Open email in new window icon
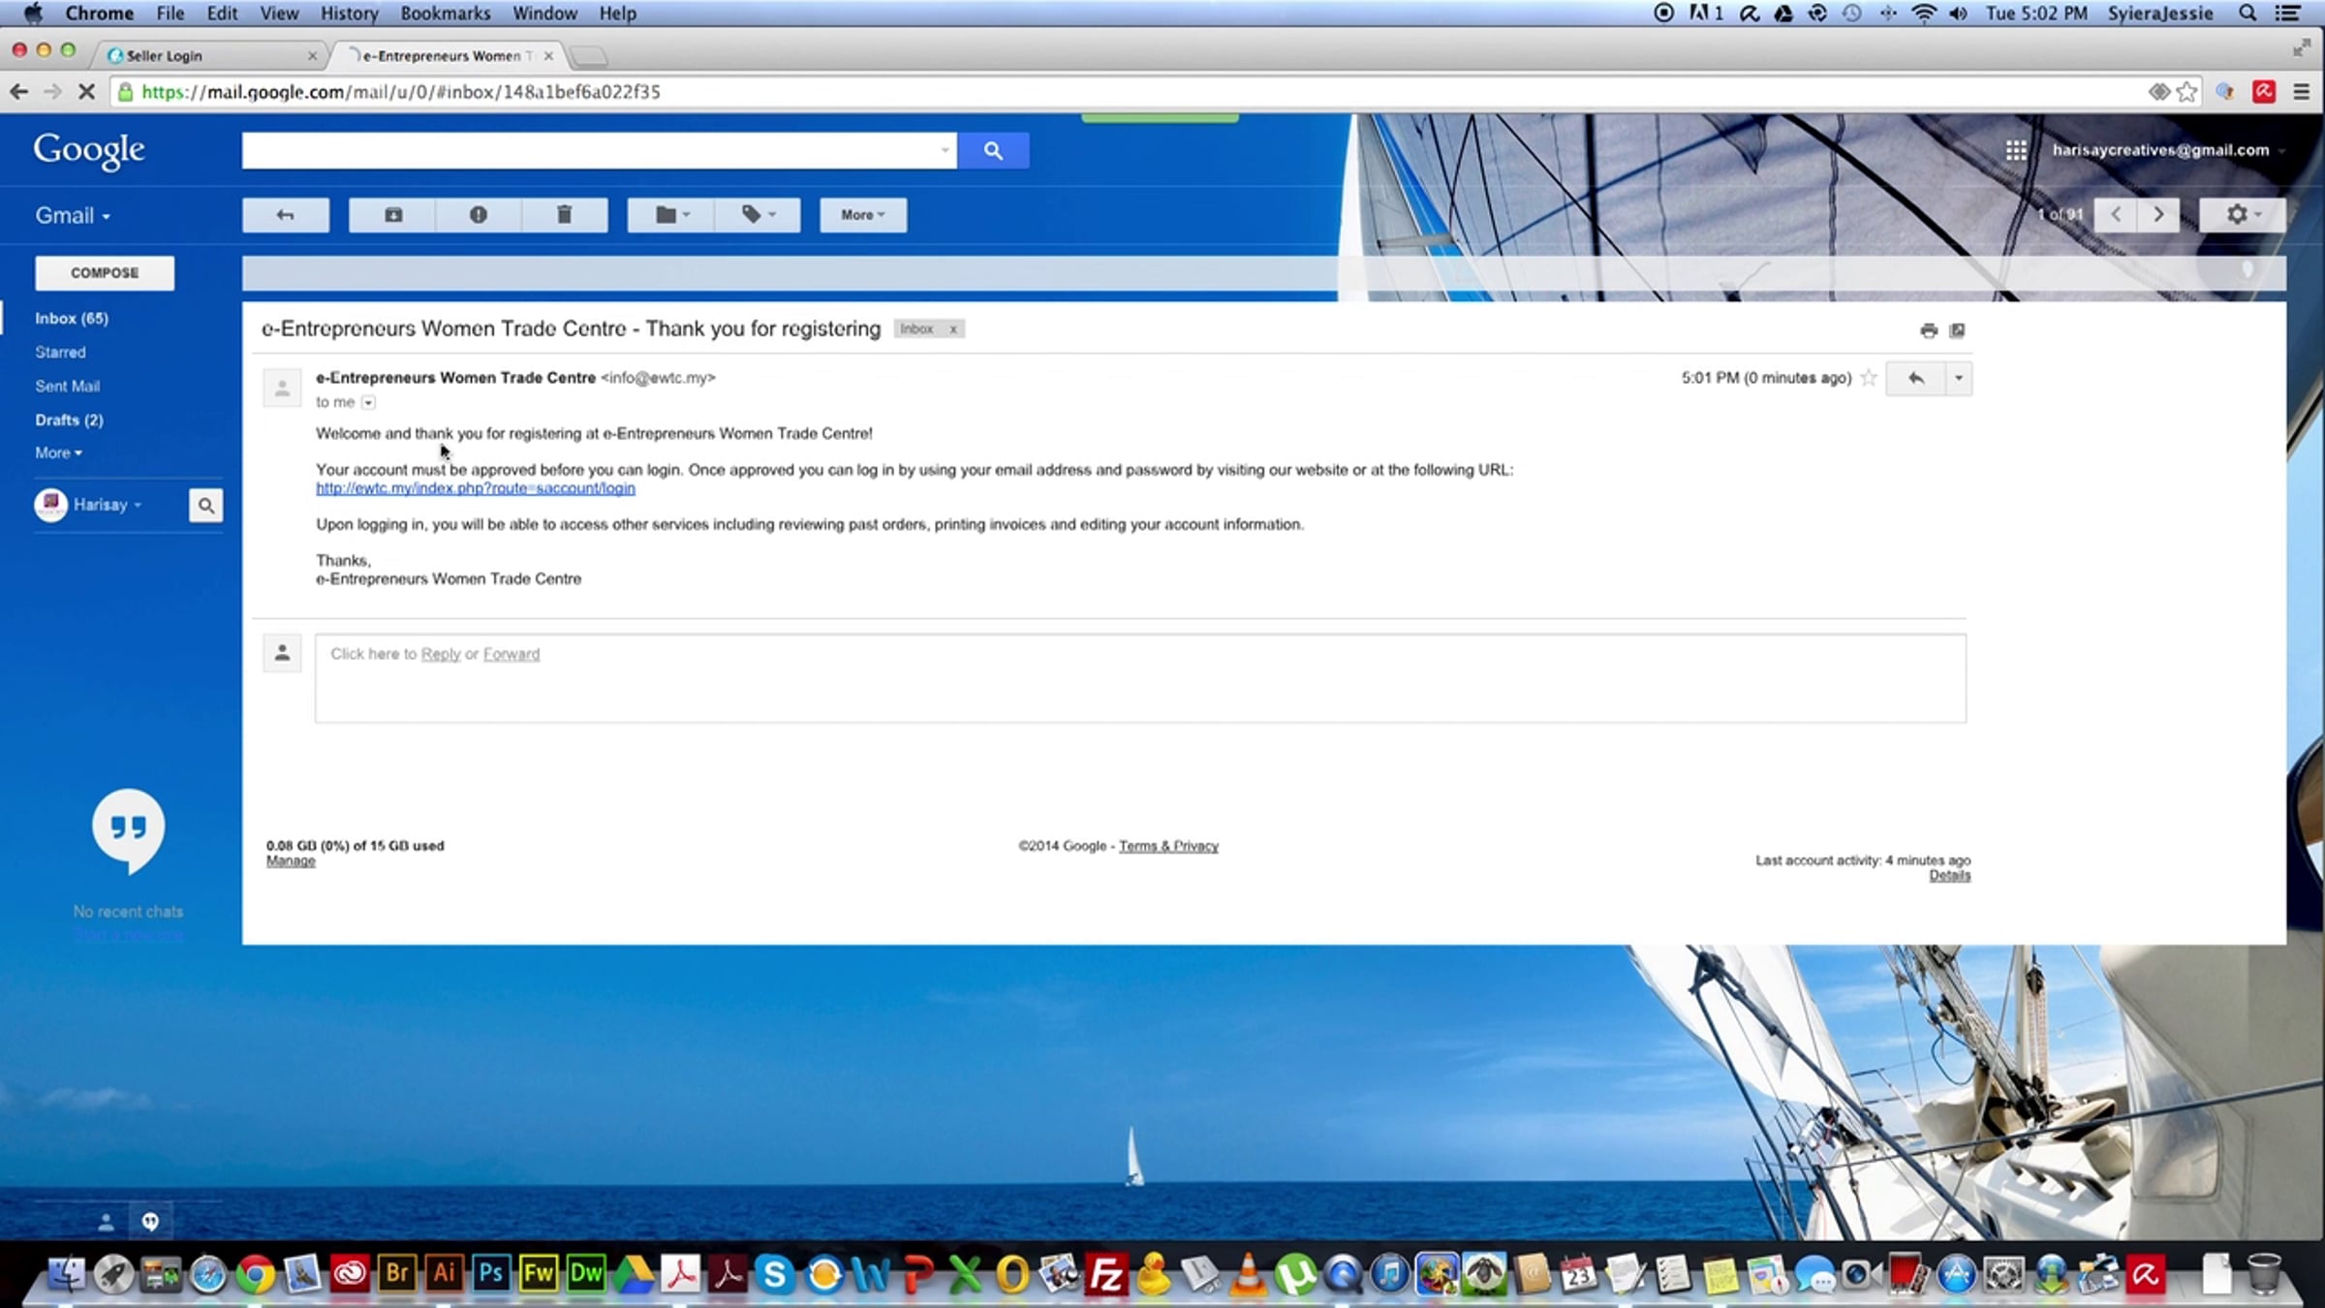The image size is (2325, 1308). click(x=1957, y=330)
